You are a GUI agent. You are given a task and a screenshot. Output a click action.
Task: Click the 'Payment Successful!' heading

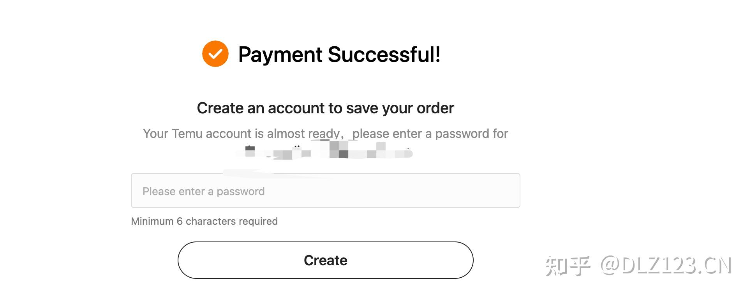click(x=339, y=55)
